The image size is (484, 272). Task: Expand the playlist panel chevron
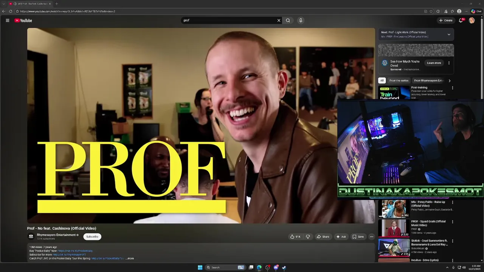[449, 34]
